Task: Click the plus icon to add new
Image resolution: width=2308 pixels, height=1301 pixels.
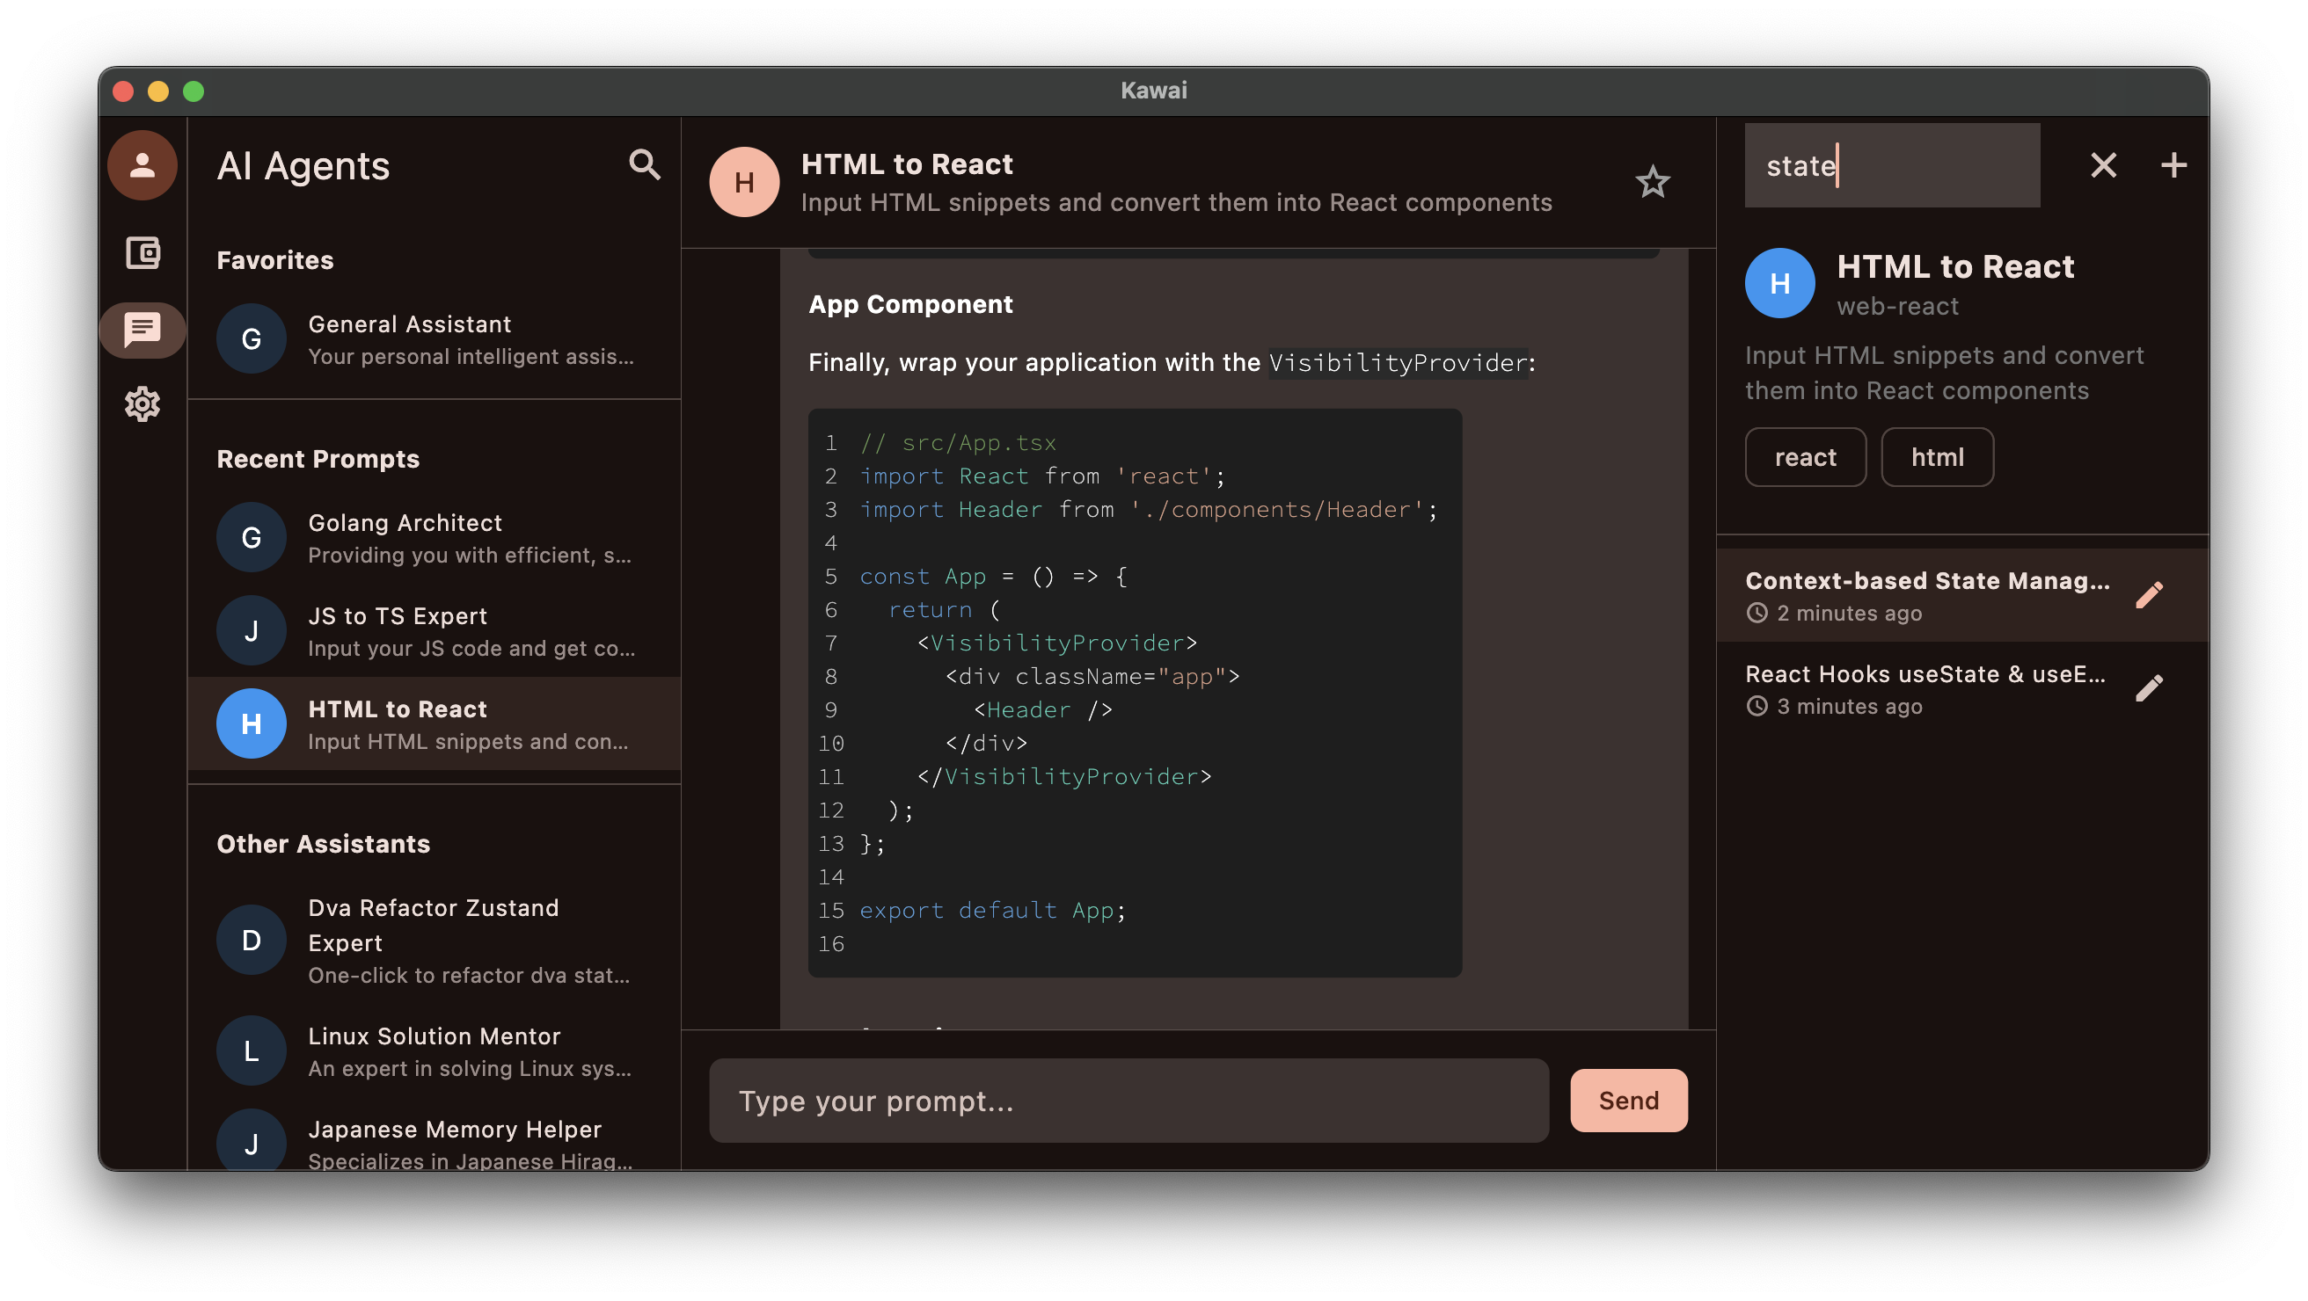Action: click(2173, 164)
